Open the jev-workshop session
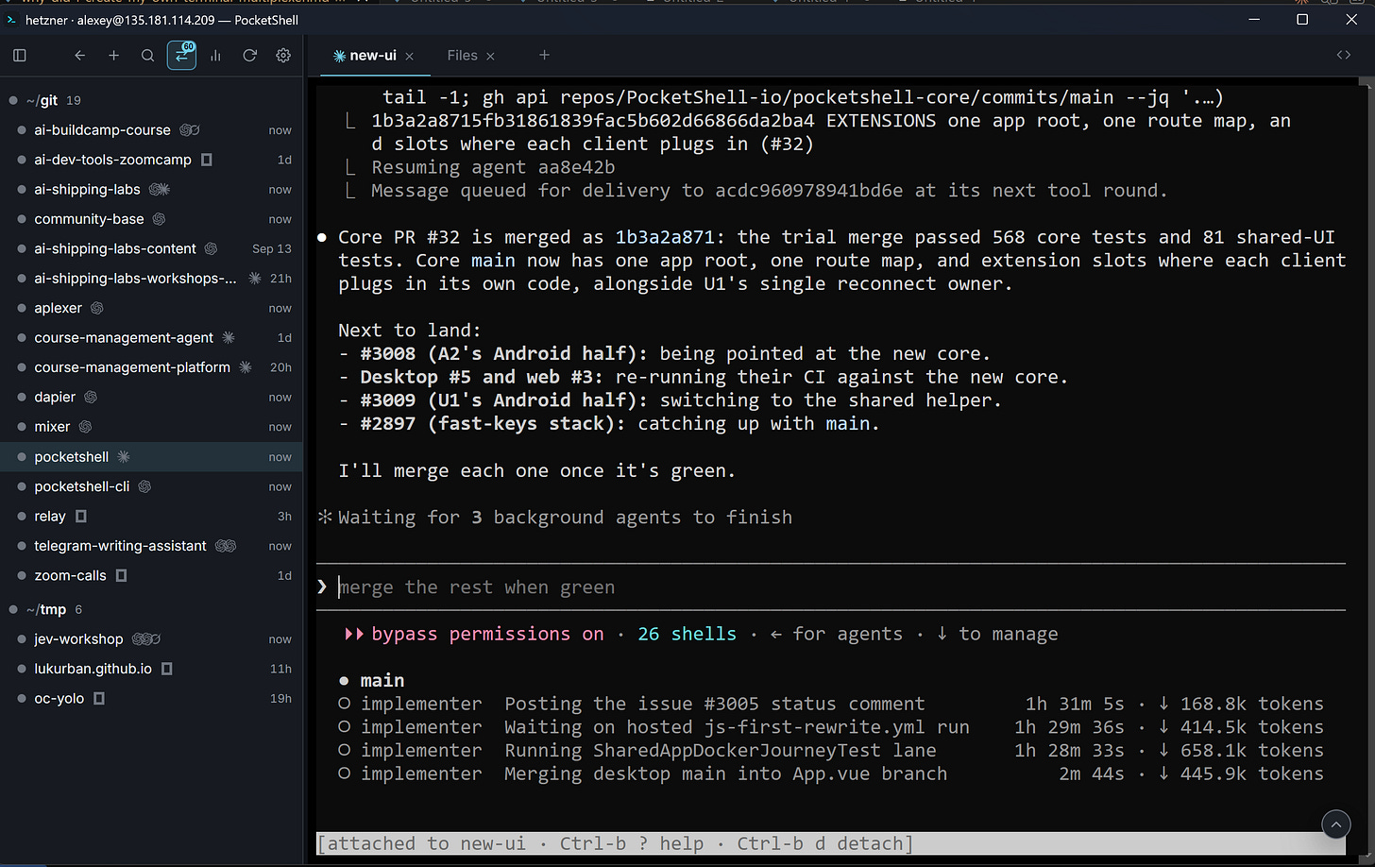This screenshot has height=867, width=1375. pyautogui.click(x=151, y=639)
